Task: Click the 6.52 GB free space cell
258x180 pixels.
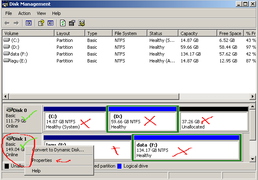Action: point(227,40)
